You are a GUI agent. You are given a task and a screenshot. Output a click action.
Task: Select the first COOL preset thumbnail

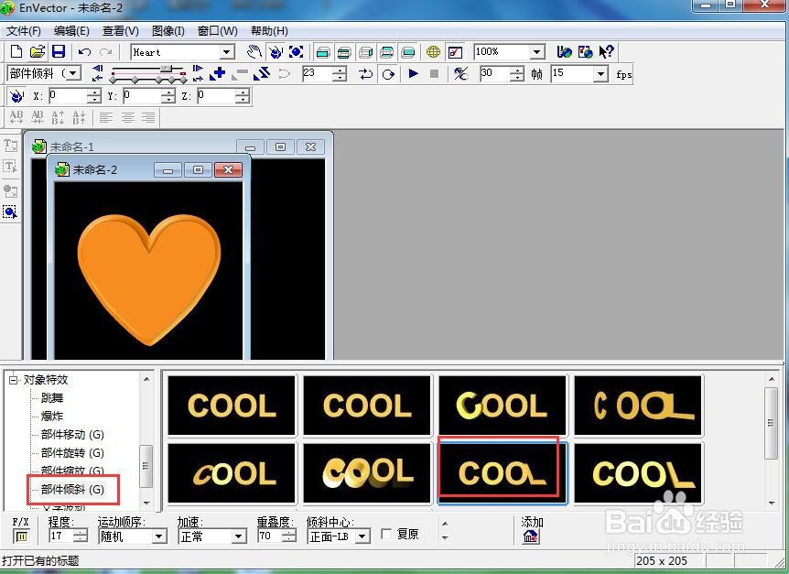pyautogui.click(x=232, y=405)
